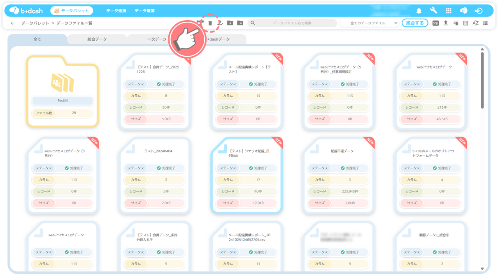Click the upload data file icon
The height and width of the screenshot is (279, 498).
[445, 23]
